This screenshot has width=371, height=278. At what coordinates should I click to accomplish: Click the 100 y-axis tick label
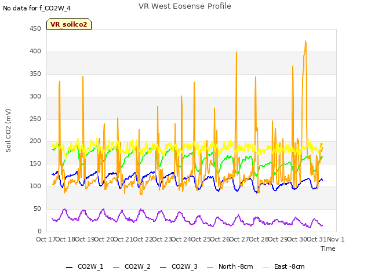click(35, 186)
